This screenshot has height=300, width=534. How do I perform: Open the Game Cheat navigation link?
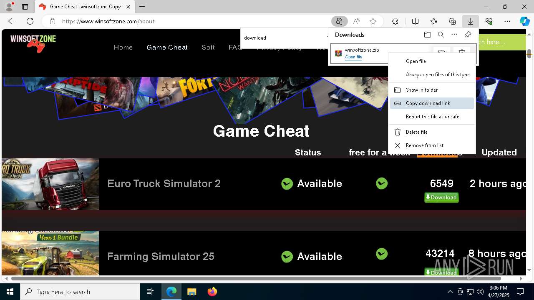pyautogui.click(x=167, y=47)
